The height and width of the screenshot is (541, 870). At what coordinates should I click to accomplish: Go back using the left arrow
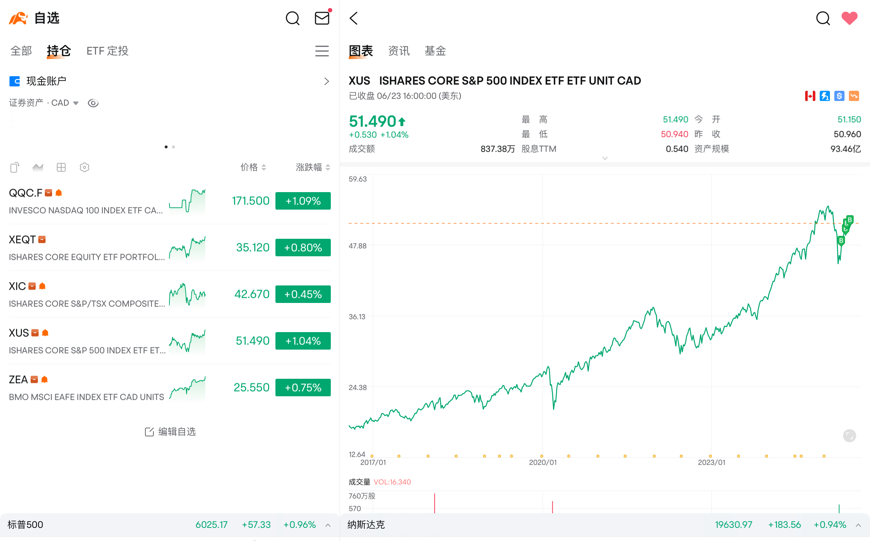click(x=354, y=18)
